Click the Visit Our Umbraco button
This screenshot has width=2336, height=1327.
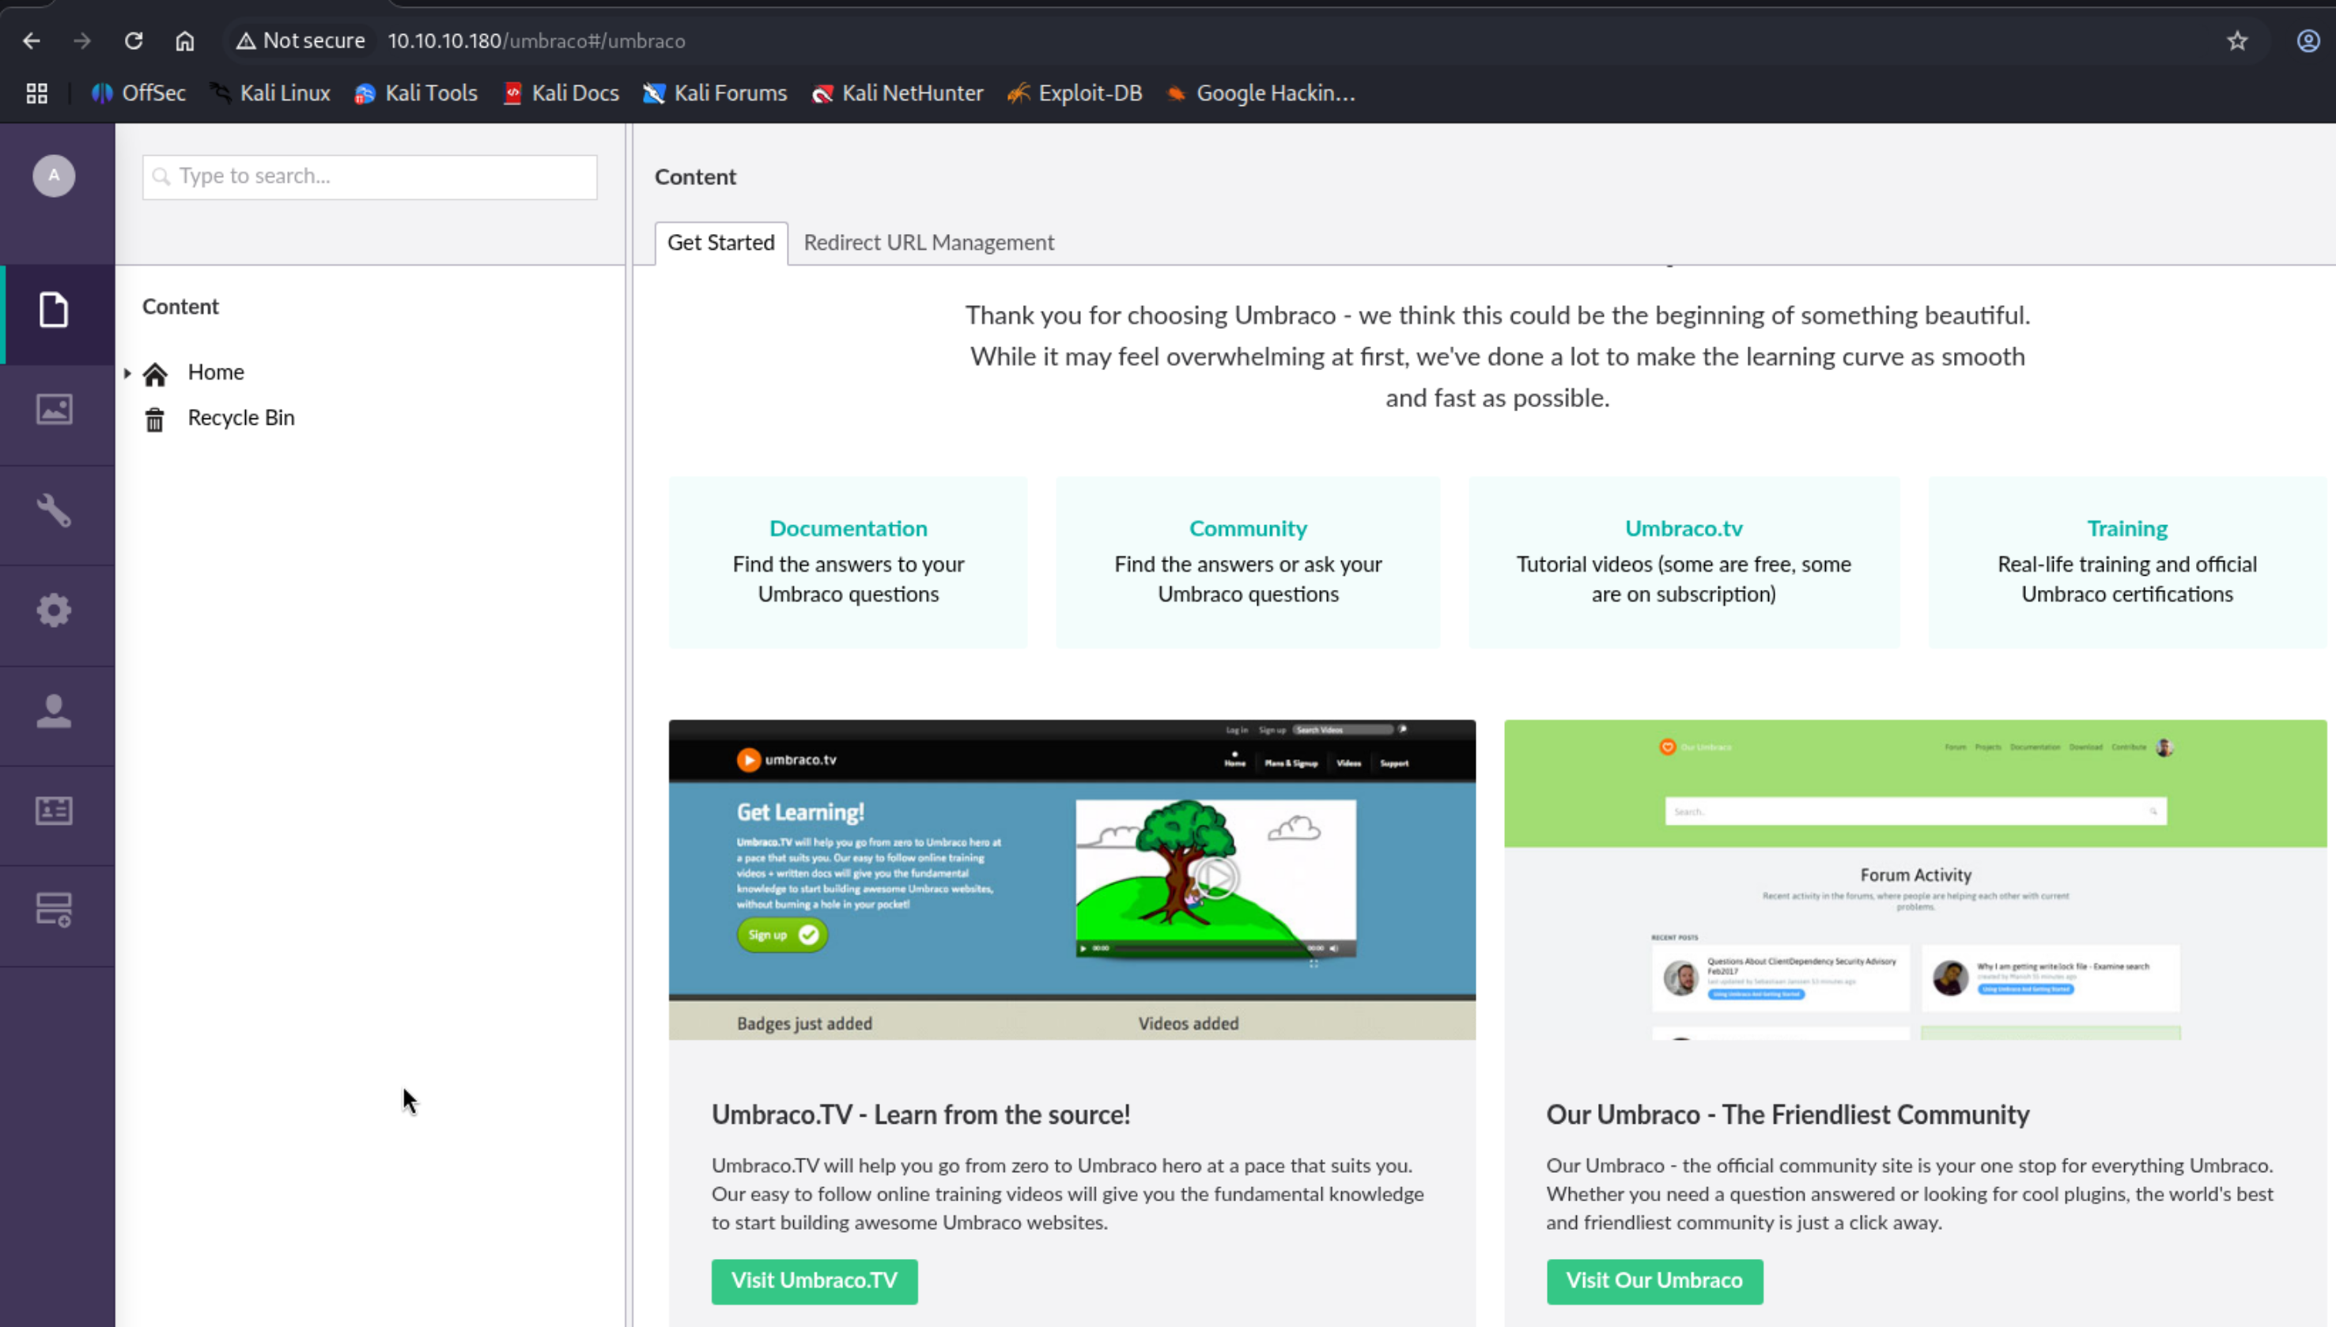[x=1654, y=1281]
